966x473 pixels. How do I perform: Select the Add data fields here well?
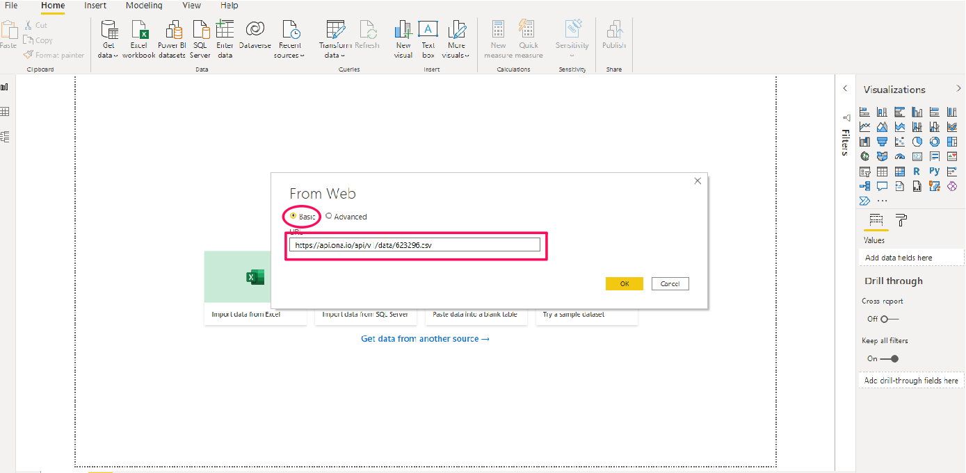point(912,258)
